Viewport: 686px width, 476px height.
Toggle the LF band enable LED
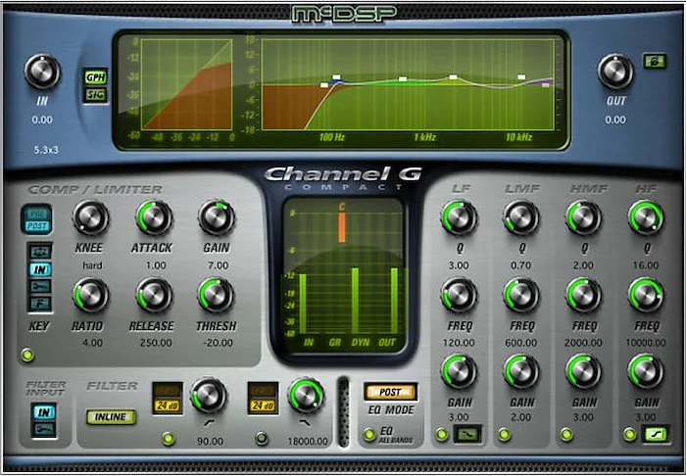442,435
